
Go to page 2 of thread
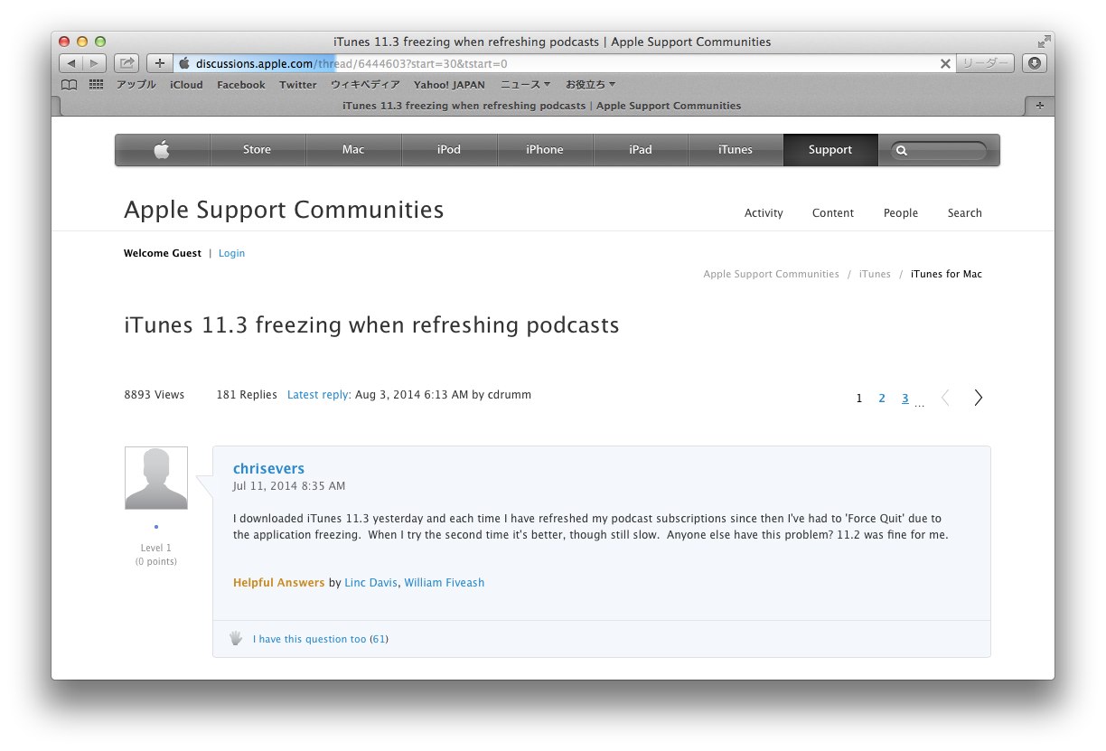click(x=882, y=399)
